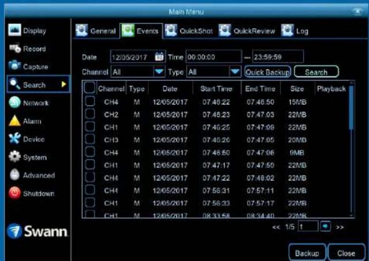The width and height of the screenshot is (369, 261).
Task: Click the General tab icon
Action: click(82, 31)
